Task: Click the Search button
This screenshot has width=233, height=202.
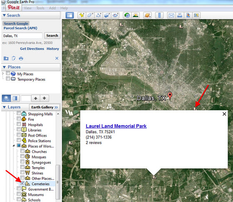Action: (52, 36)
